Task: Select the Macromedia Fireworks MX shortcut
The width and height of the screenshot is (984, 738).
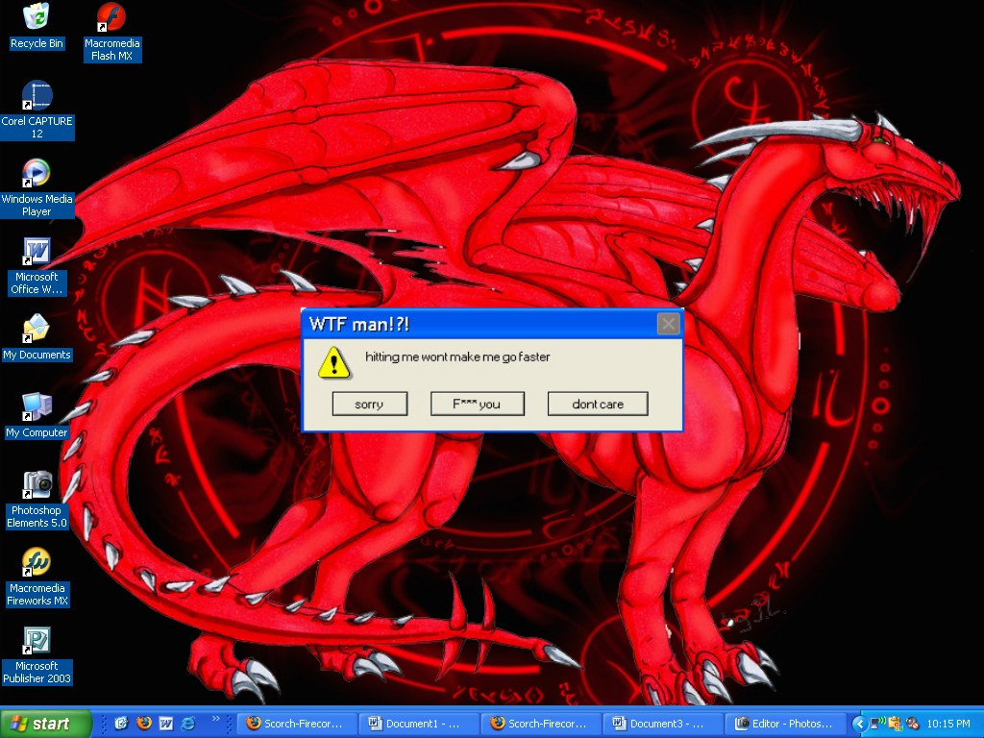Action: 37,578
